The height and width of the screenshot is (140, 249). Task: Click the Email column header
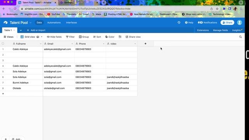point(59,44)
